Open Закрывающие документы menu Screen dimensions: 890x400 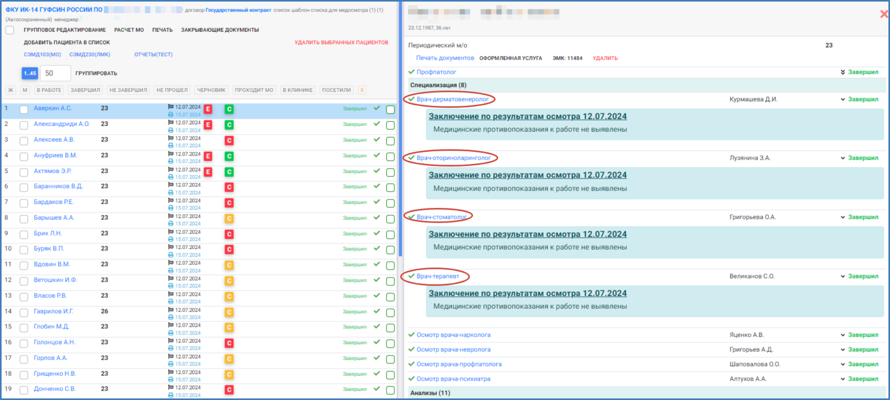220,30
